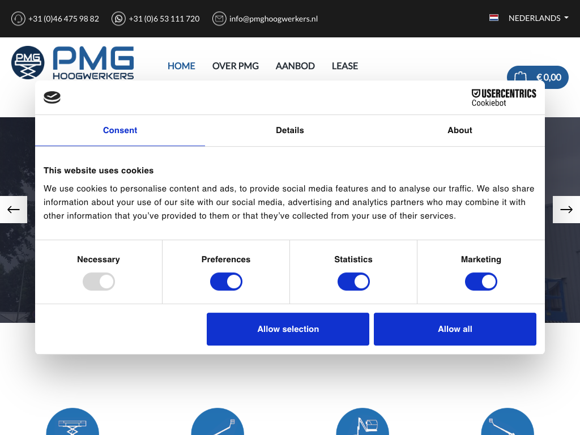Viewport: 580px width, 435px height.
Task: Click the Cookiebot logo in the dialog
Action: tap(52, 97)
